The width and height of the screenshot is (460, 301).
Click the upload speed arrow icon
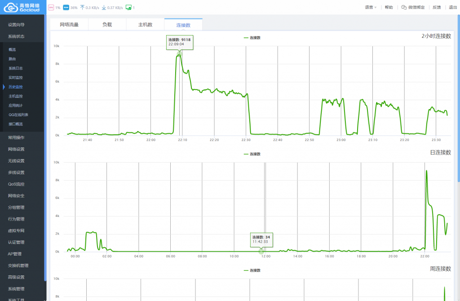[82, 7]
